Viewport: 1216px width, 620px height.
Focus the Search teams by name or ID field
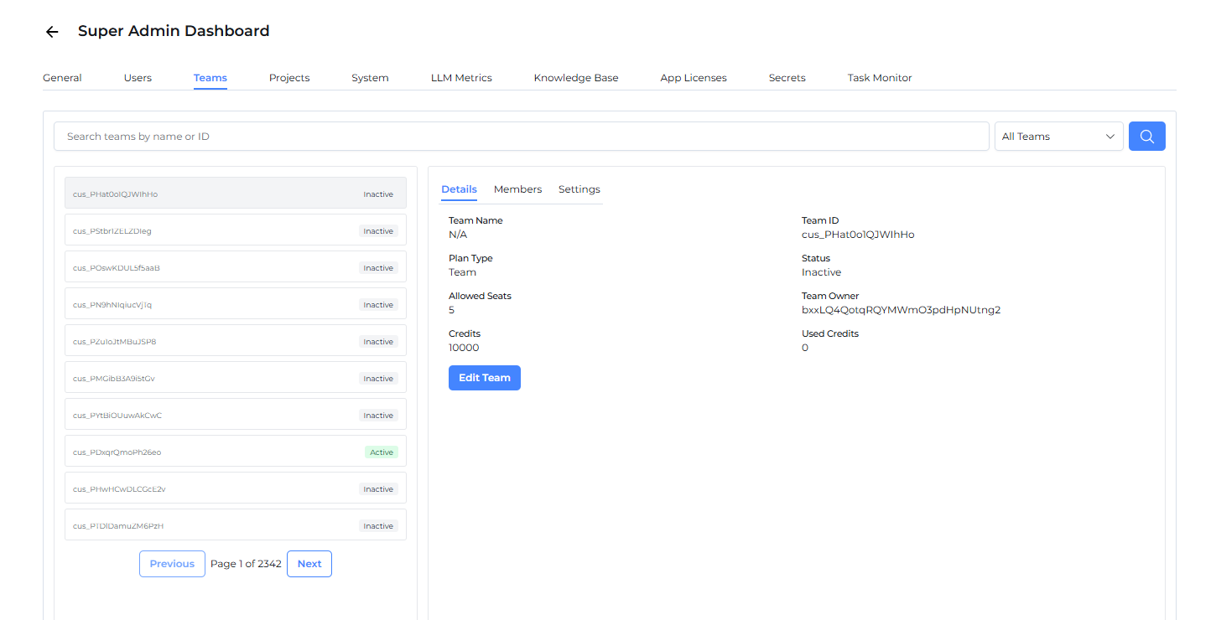tap(522, 137)
